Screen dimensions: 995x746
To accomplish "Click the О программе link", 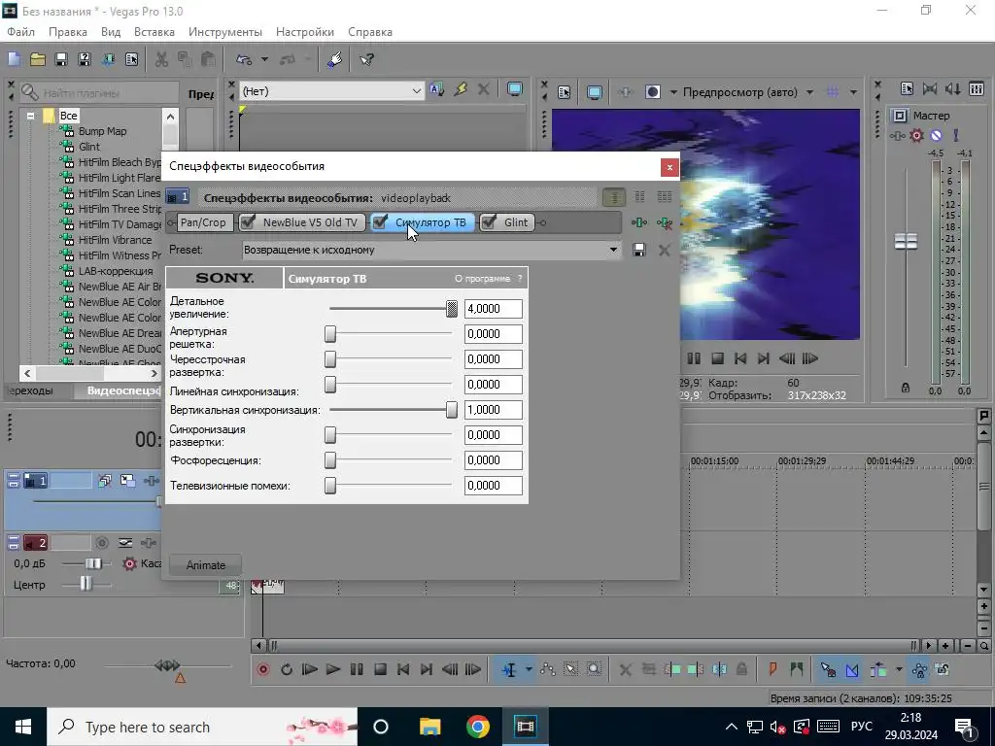I will [x=482, y=279].
